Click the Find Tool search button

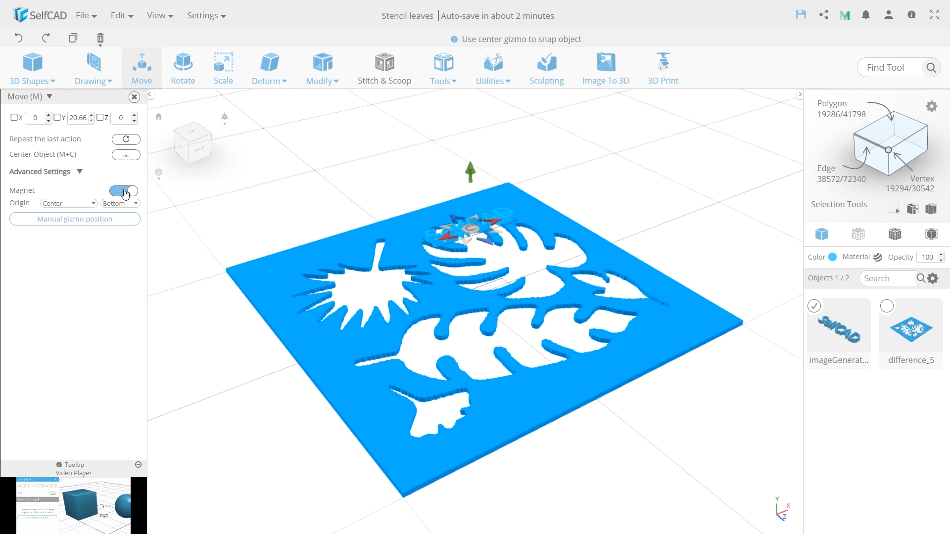click(x=931, y=68)
